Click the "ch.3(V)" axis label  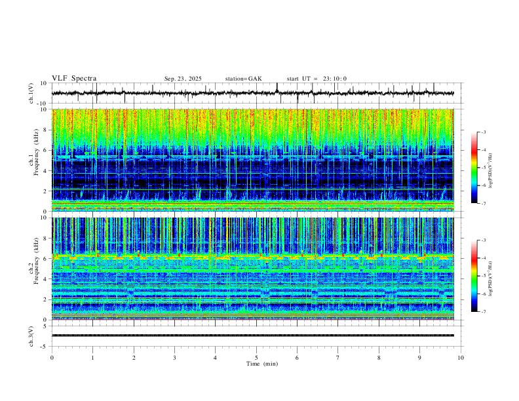click(31, 336)
